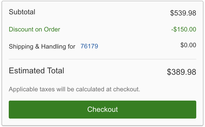The width and height of the screenshot is (205, 127).
Task: Click the word Shipping in the shipping row
Action: click(x=21, y=47)
